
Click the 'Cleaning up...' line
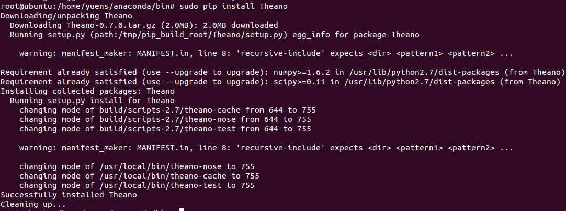pyautogui.click(x=33, y=204)
